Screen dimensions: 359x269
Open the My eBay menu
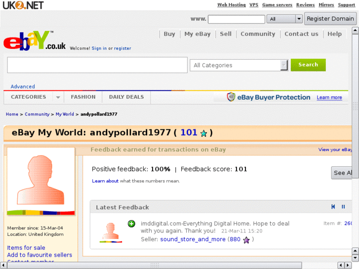[198, 34]
